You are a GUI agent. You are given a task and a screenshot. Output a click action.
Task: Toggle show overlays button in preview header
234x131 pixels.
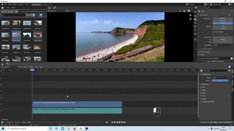[189, 11]
